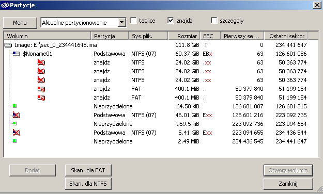Image resolution: width=323 pixels, height=195 pixels.
Task: Click the crossed-out icon of the 5.41 GiB partition
Action: pyautogui.click(x=17, y=133)
